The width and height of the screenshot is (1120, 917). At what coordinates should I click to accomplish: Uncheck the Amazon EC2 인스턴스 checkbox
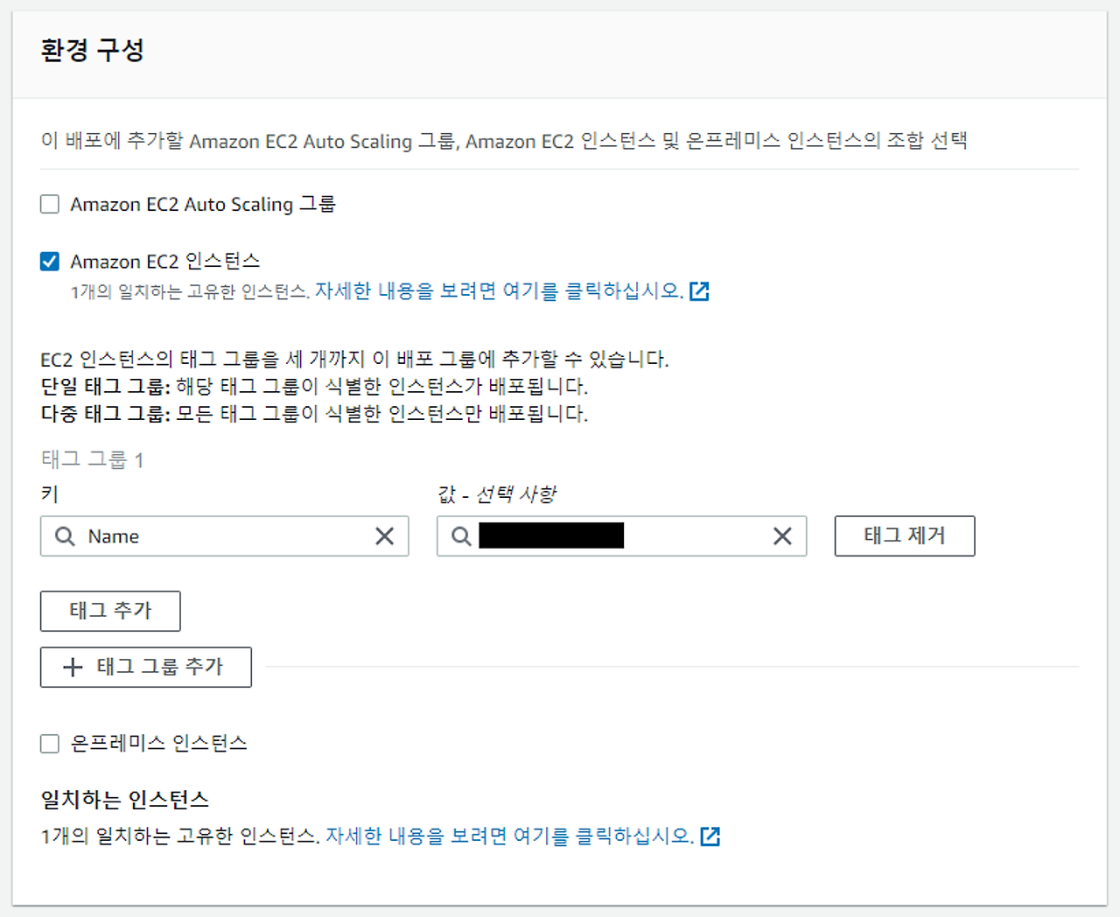(50, 261)
